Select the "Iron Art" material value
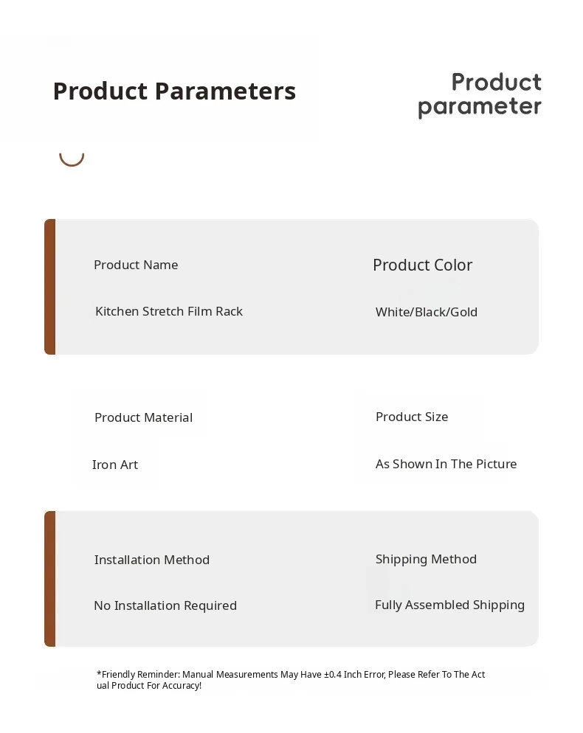This screenshot has height=733, width=583. click(x=115, y=465)
